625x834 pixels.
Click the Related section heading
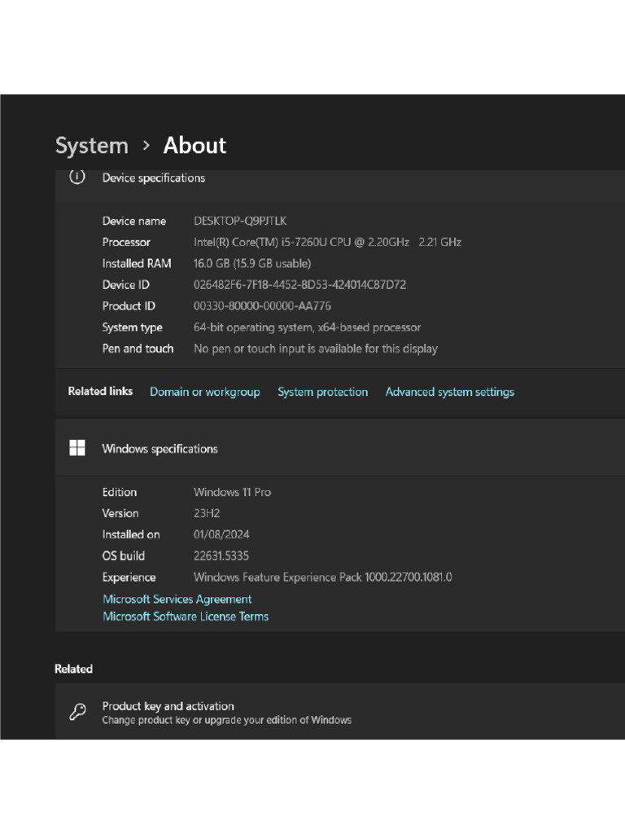coord(73,669)
